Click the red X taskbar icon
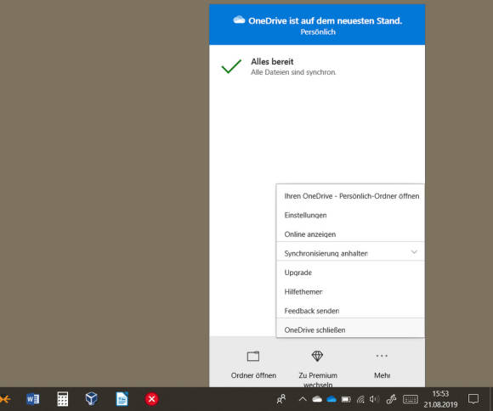Image resolution: width=493 pixels, height=411 pixels. tap(151, 399)
